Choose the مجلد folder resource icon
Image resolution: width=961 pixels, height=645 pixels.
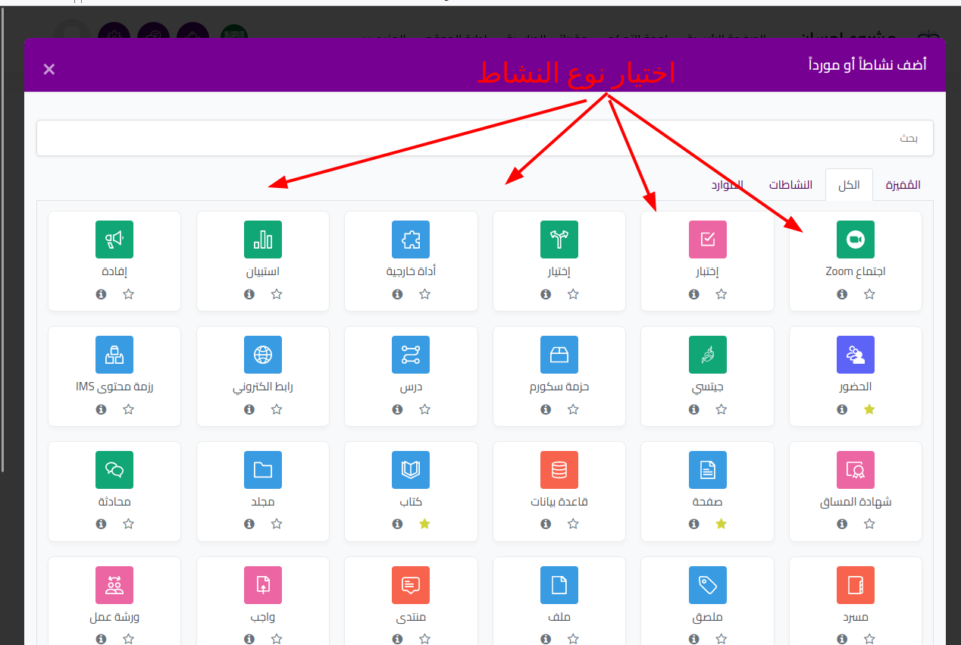pos(262,470)
